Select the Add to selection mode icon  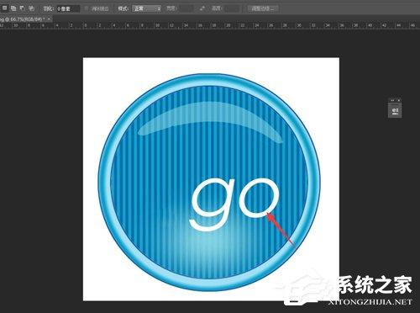[x=13, y=8]
